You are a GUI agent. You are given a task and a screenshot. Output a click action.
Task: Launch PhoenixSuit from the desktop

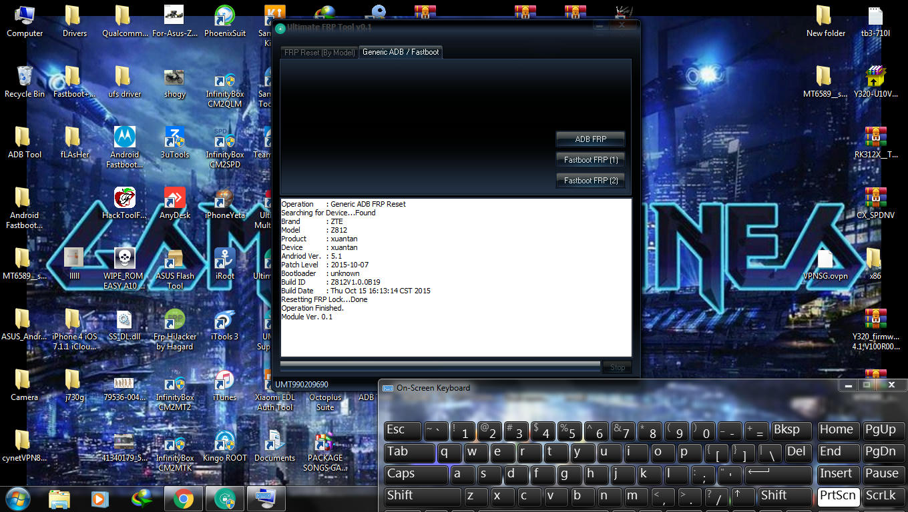point(225,21)
